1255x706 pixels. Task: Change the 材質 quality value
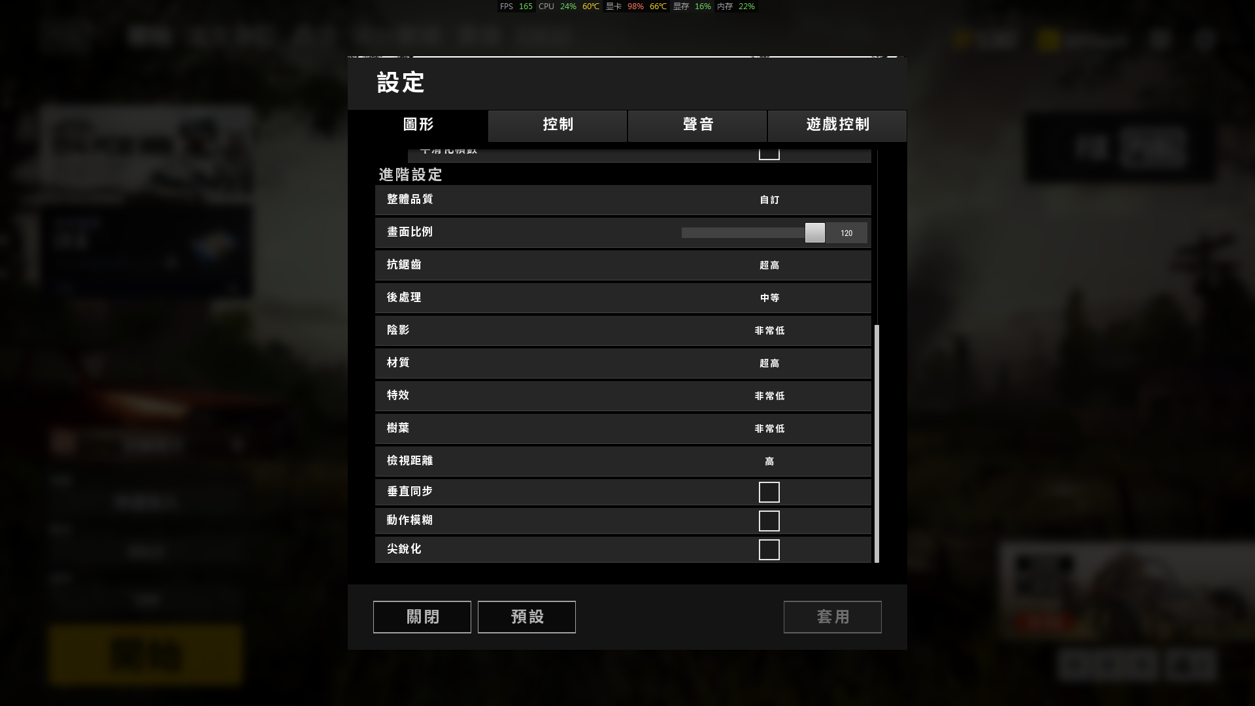coord(769,363)
